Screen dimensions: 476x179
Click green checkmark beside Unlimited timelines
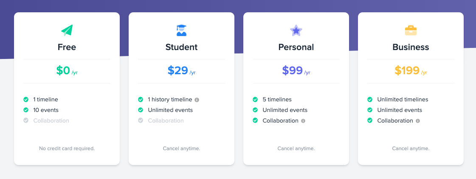coord(370,100)
